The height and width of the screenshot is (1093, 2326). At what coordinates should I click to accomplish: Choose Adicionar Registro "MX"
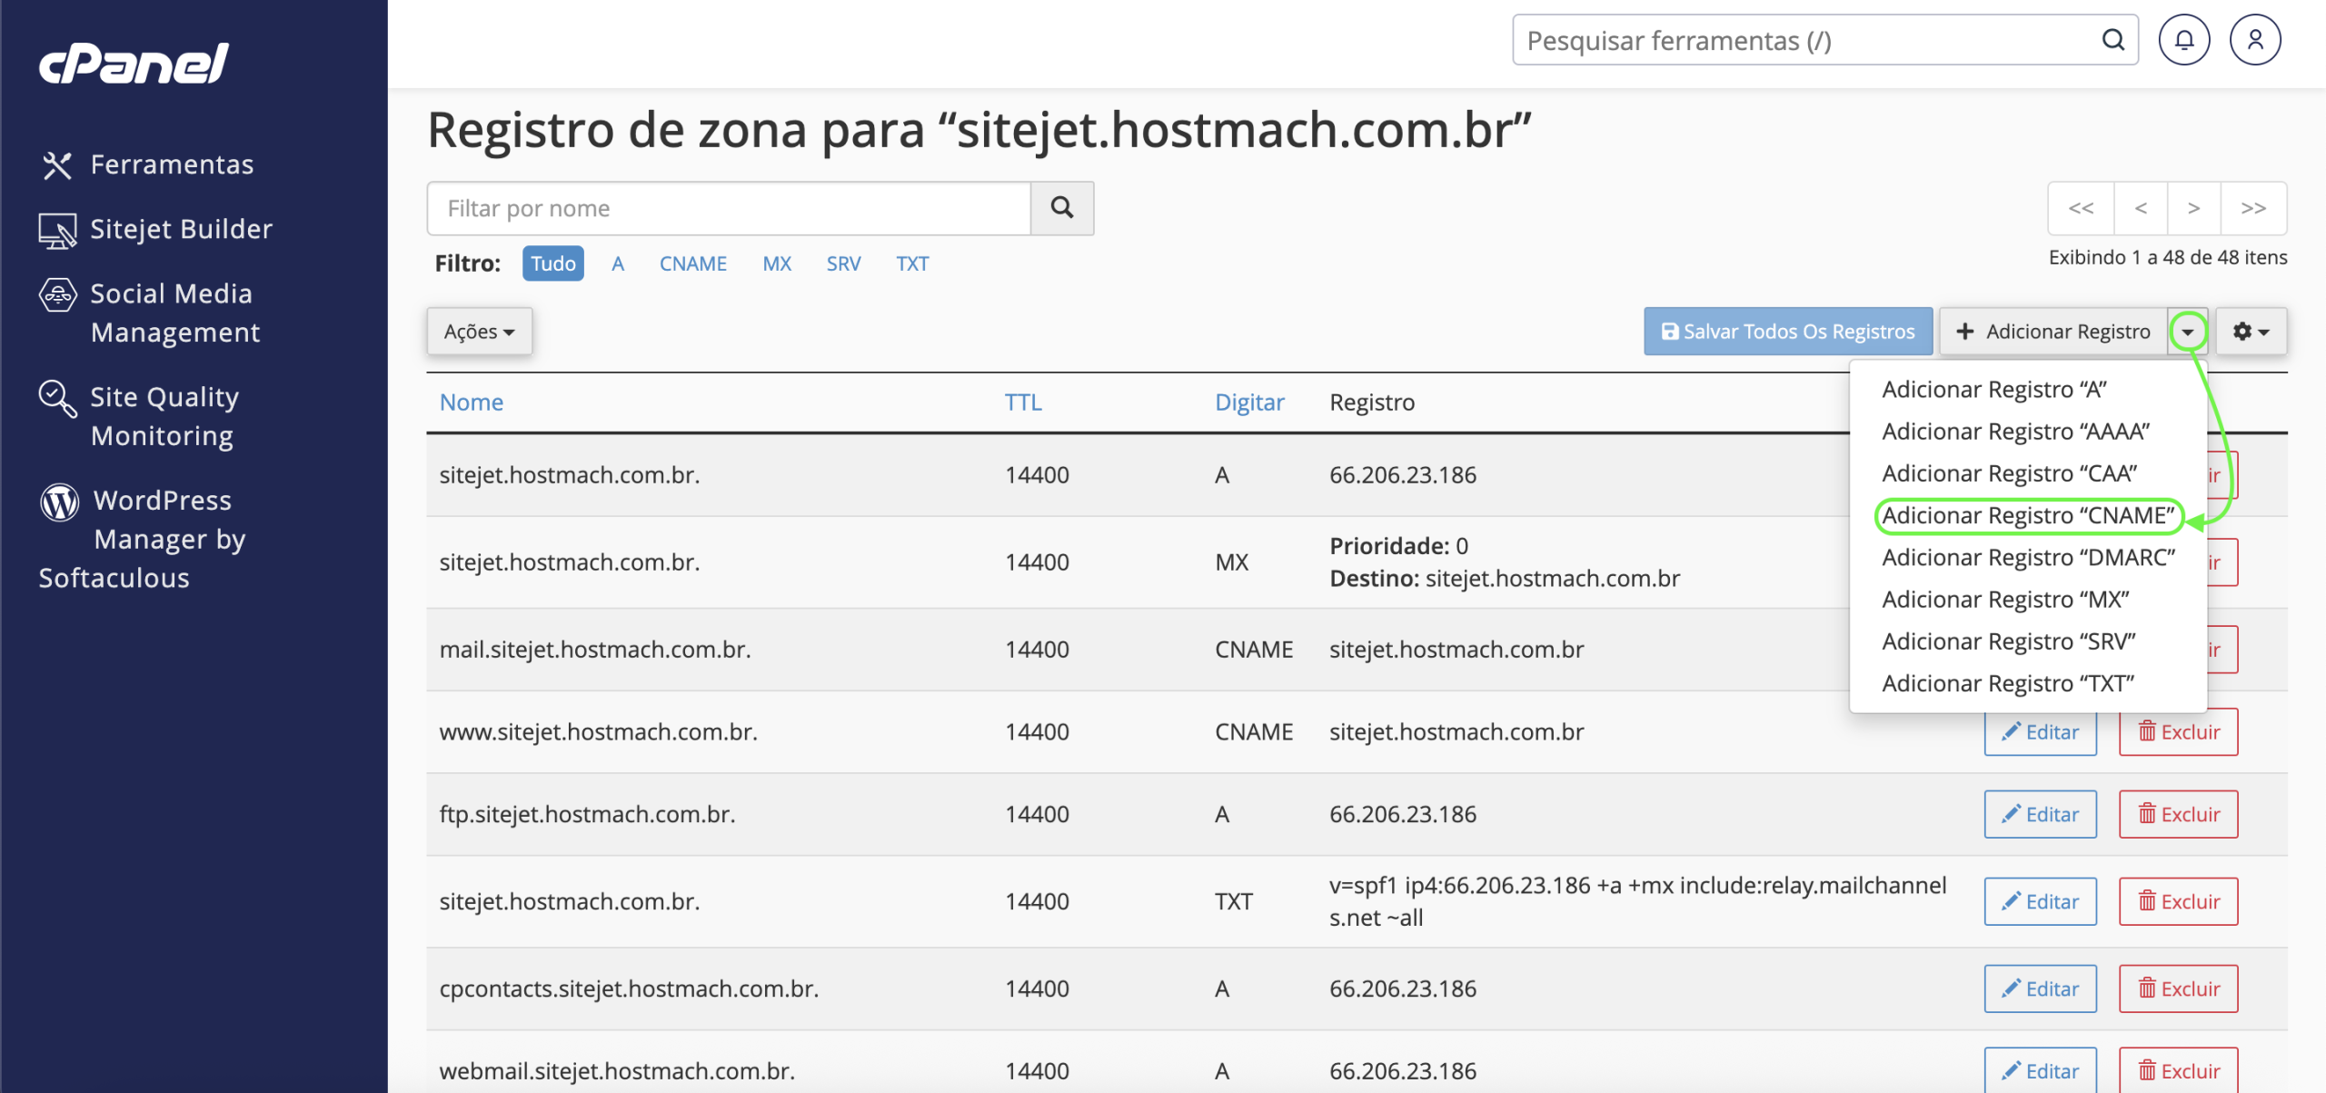click(x=2005, y=600)
